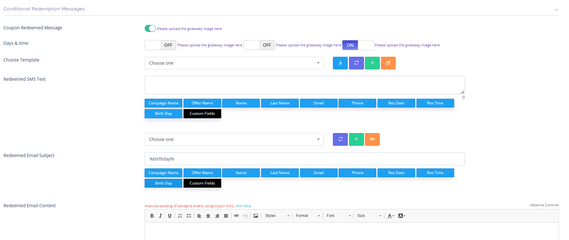
Task: Open the Styles dropdown in the editor
Action: 277,216
